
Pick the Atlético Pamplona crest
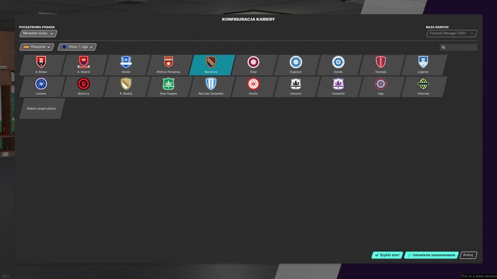[169, 62]
